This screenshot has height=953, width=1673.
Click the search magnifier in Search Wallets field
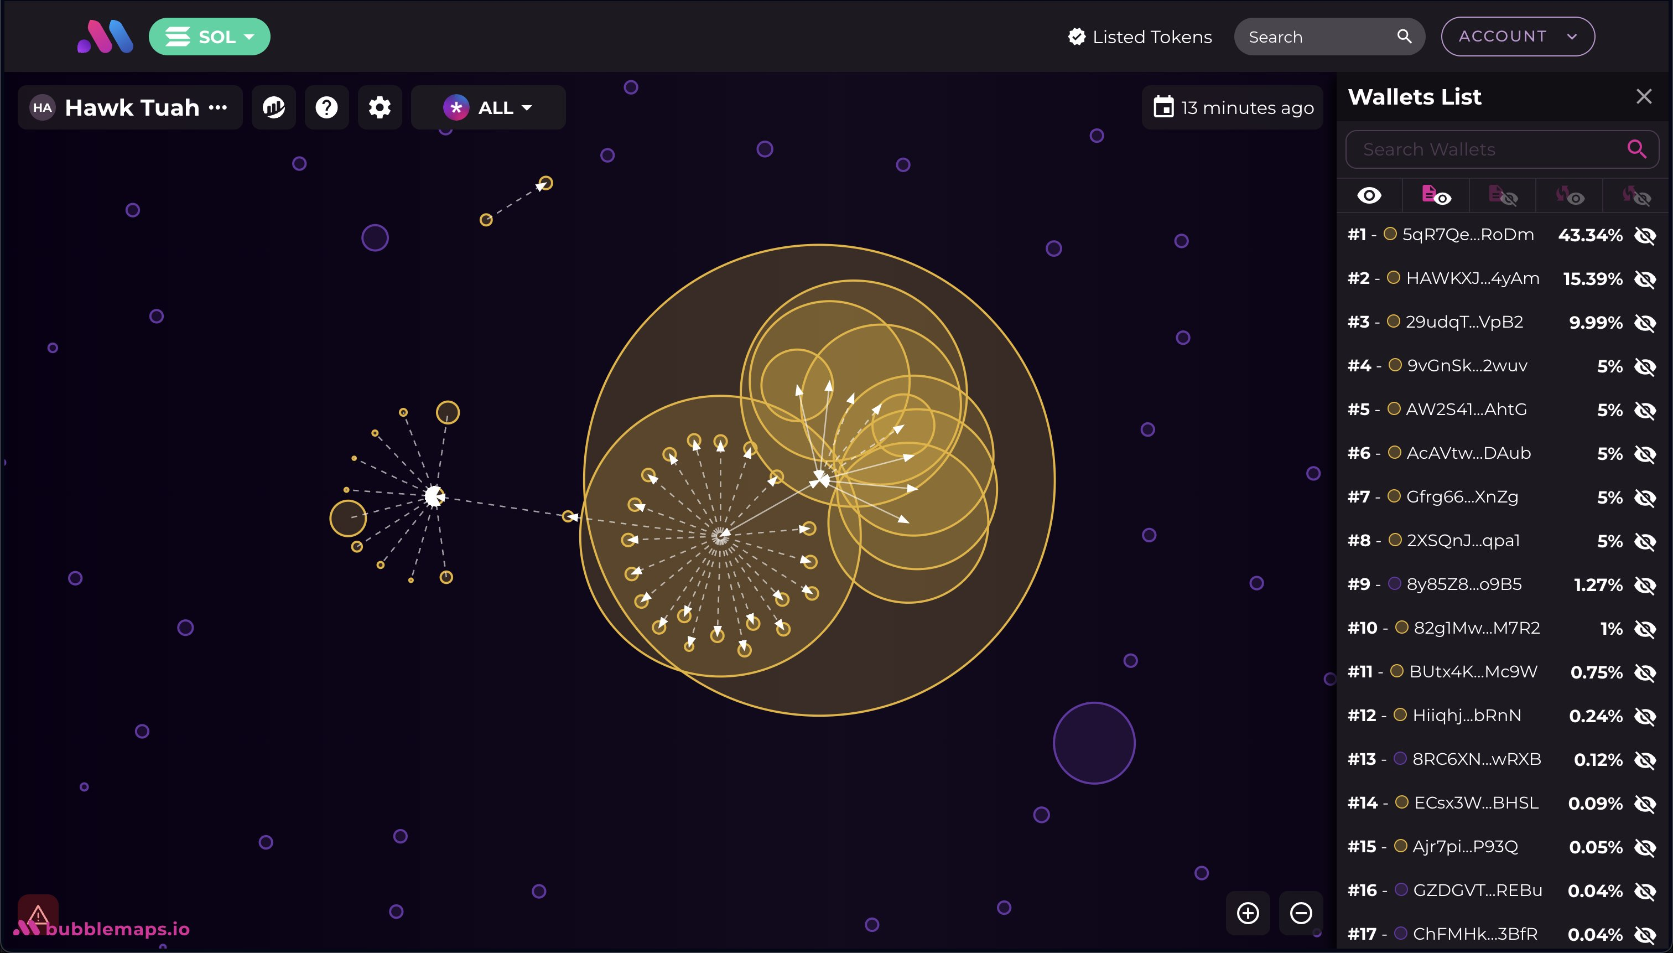1637,149
